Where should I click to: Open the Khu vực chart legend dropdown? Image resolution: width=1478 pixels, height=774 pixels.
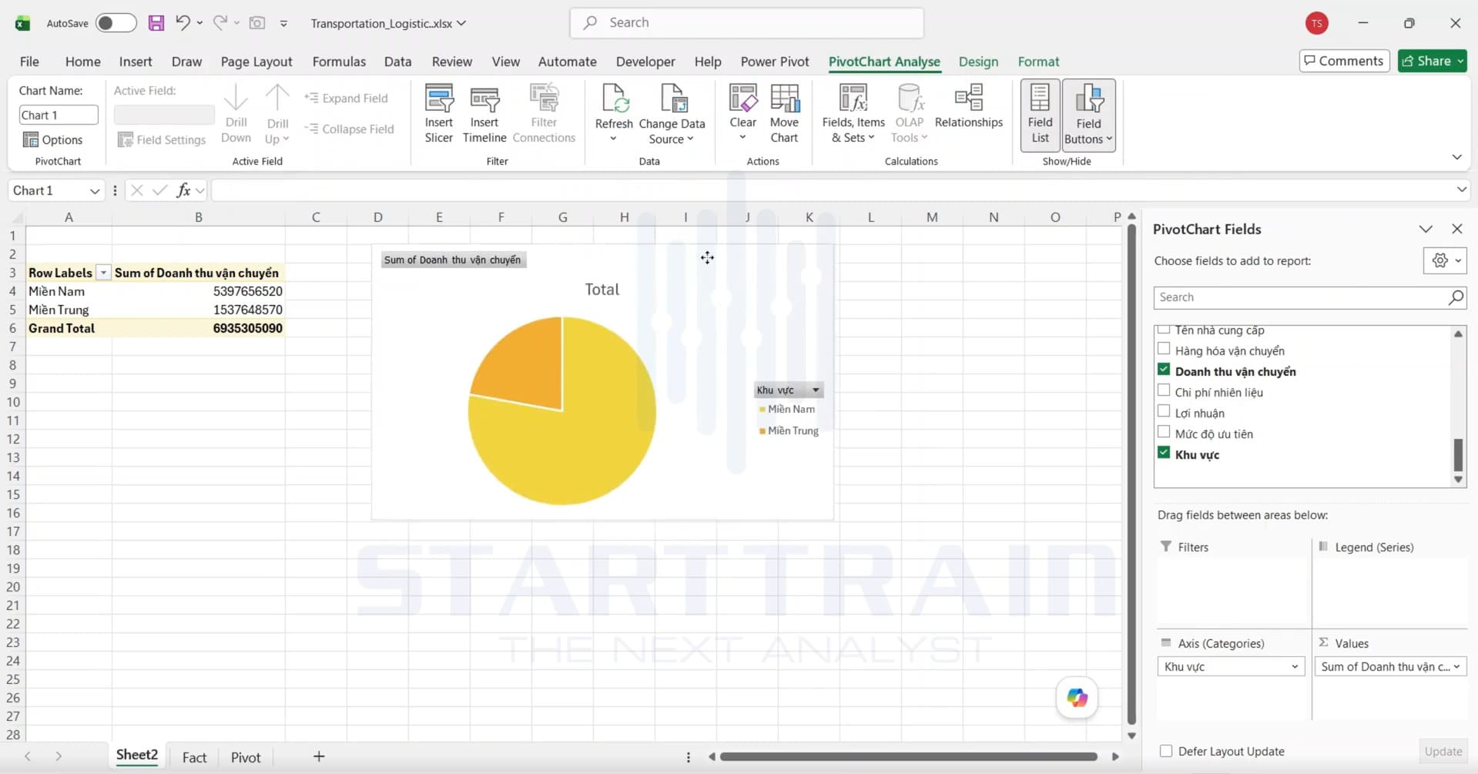click(x=816, y=390)
